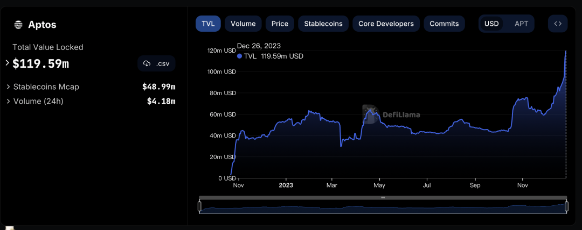Click the $4.18m volume value
Viewport: 582px width, 230px height.
pyautogui.click(x=161, y=100)
